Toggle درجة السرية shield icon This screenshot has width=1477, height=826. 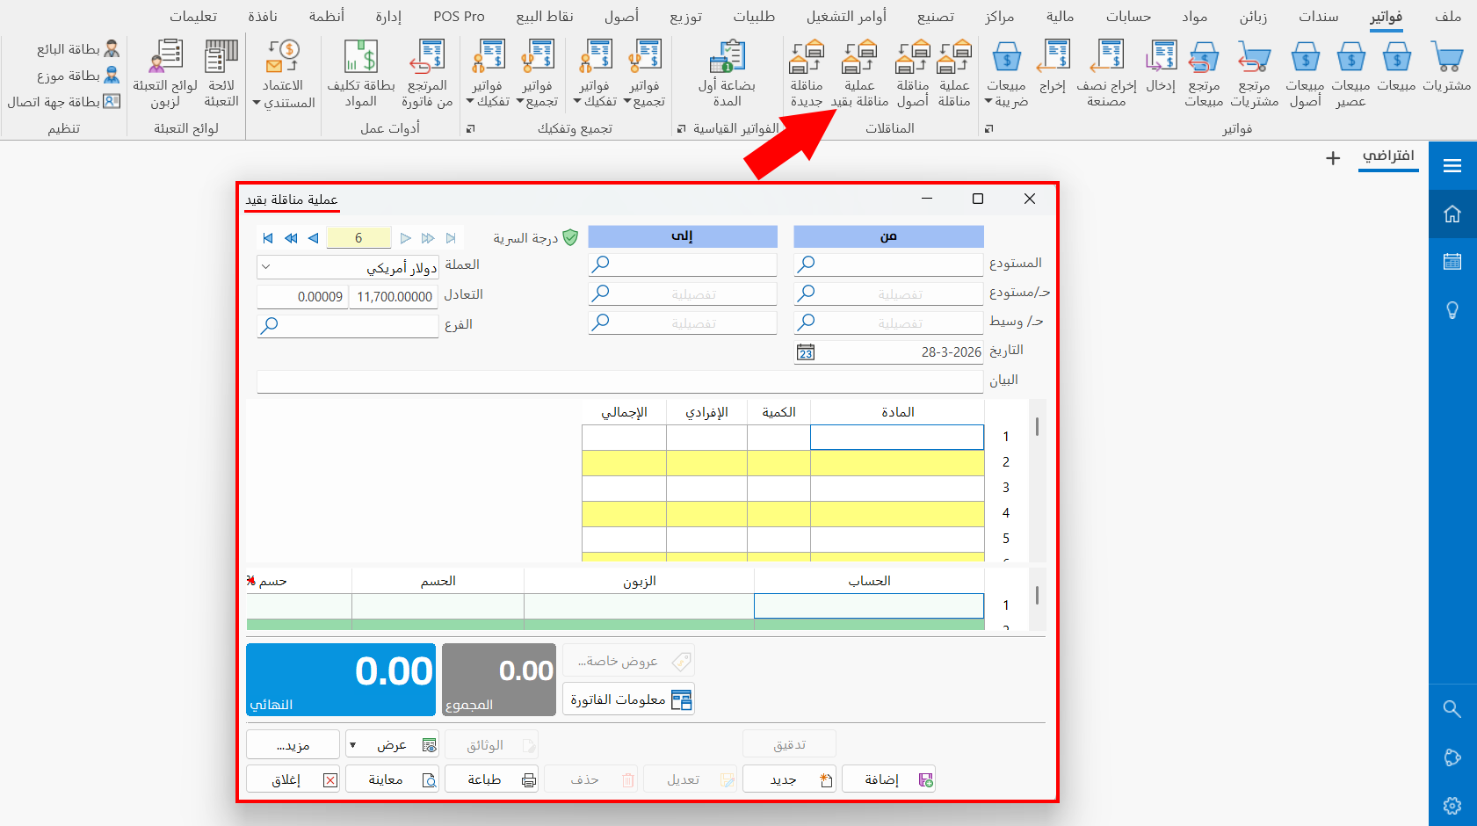point(570,237)
